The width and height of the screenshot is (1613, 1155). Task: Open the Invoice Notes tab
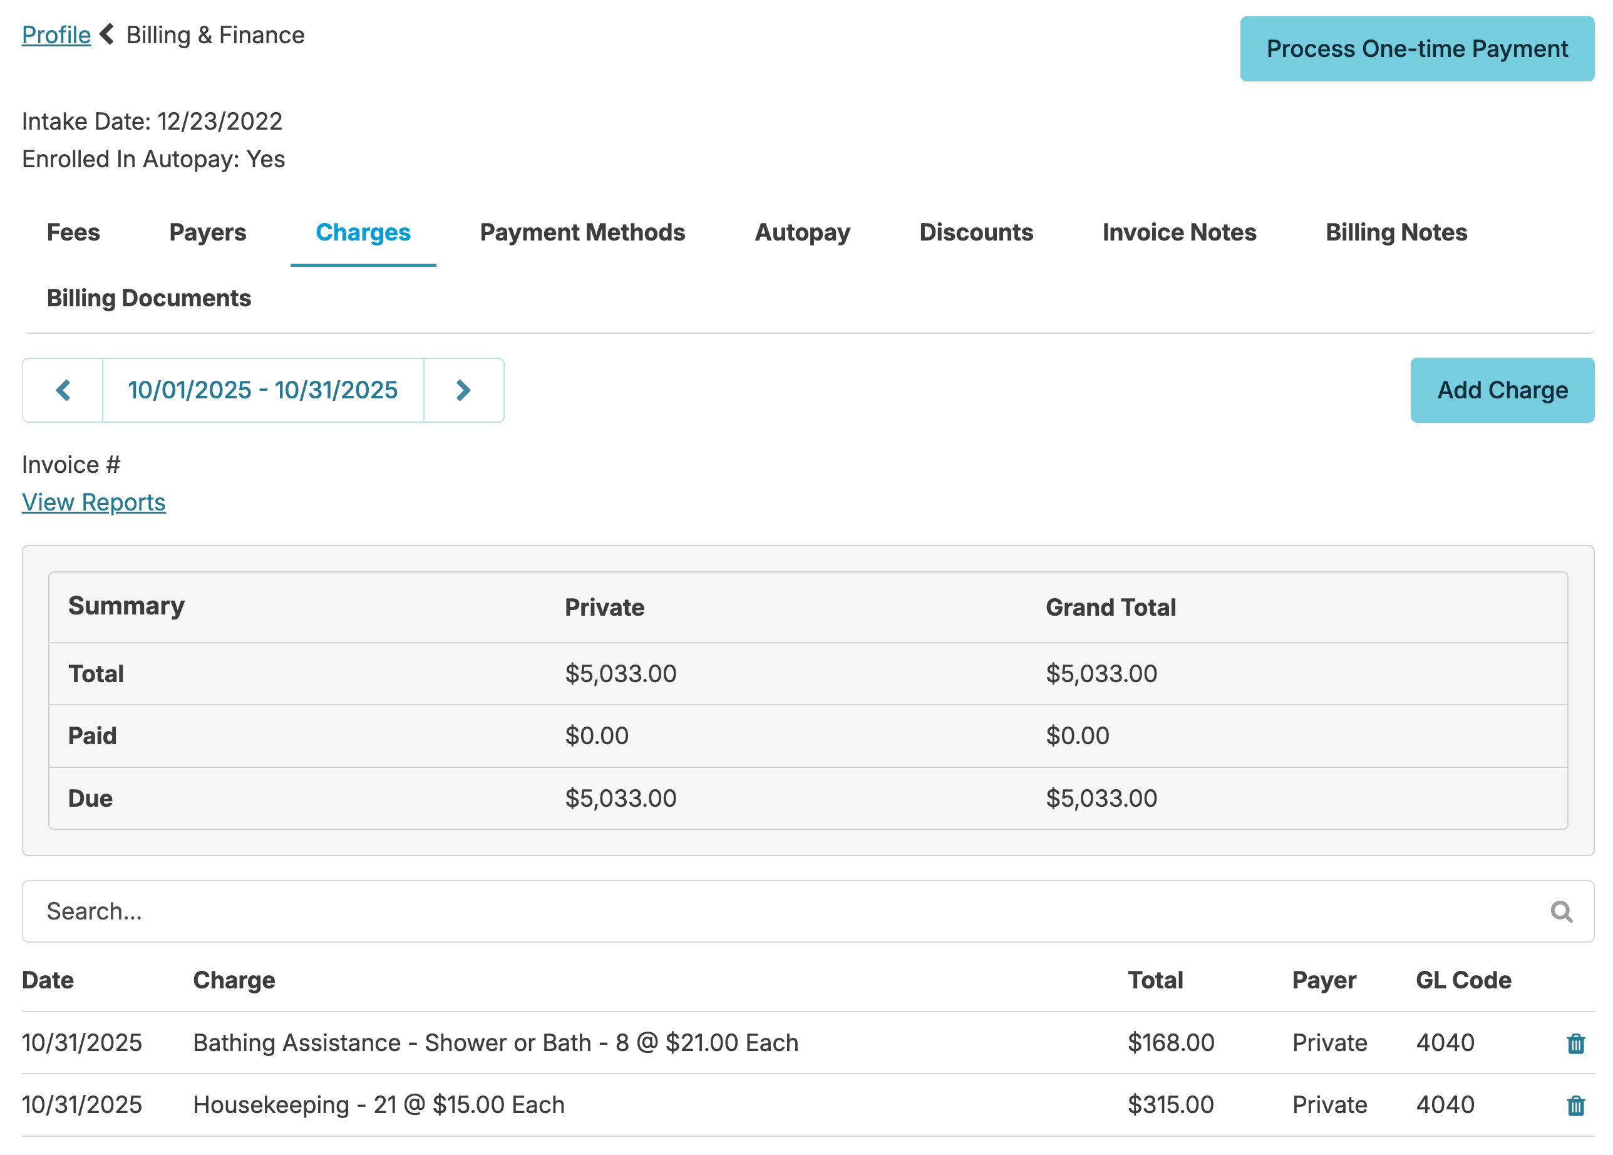click(1178, 232)
